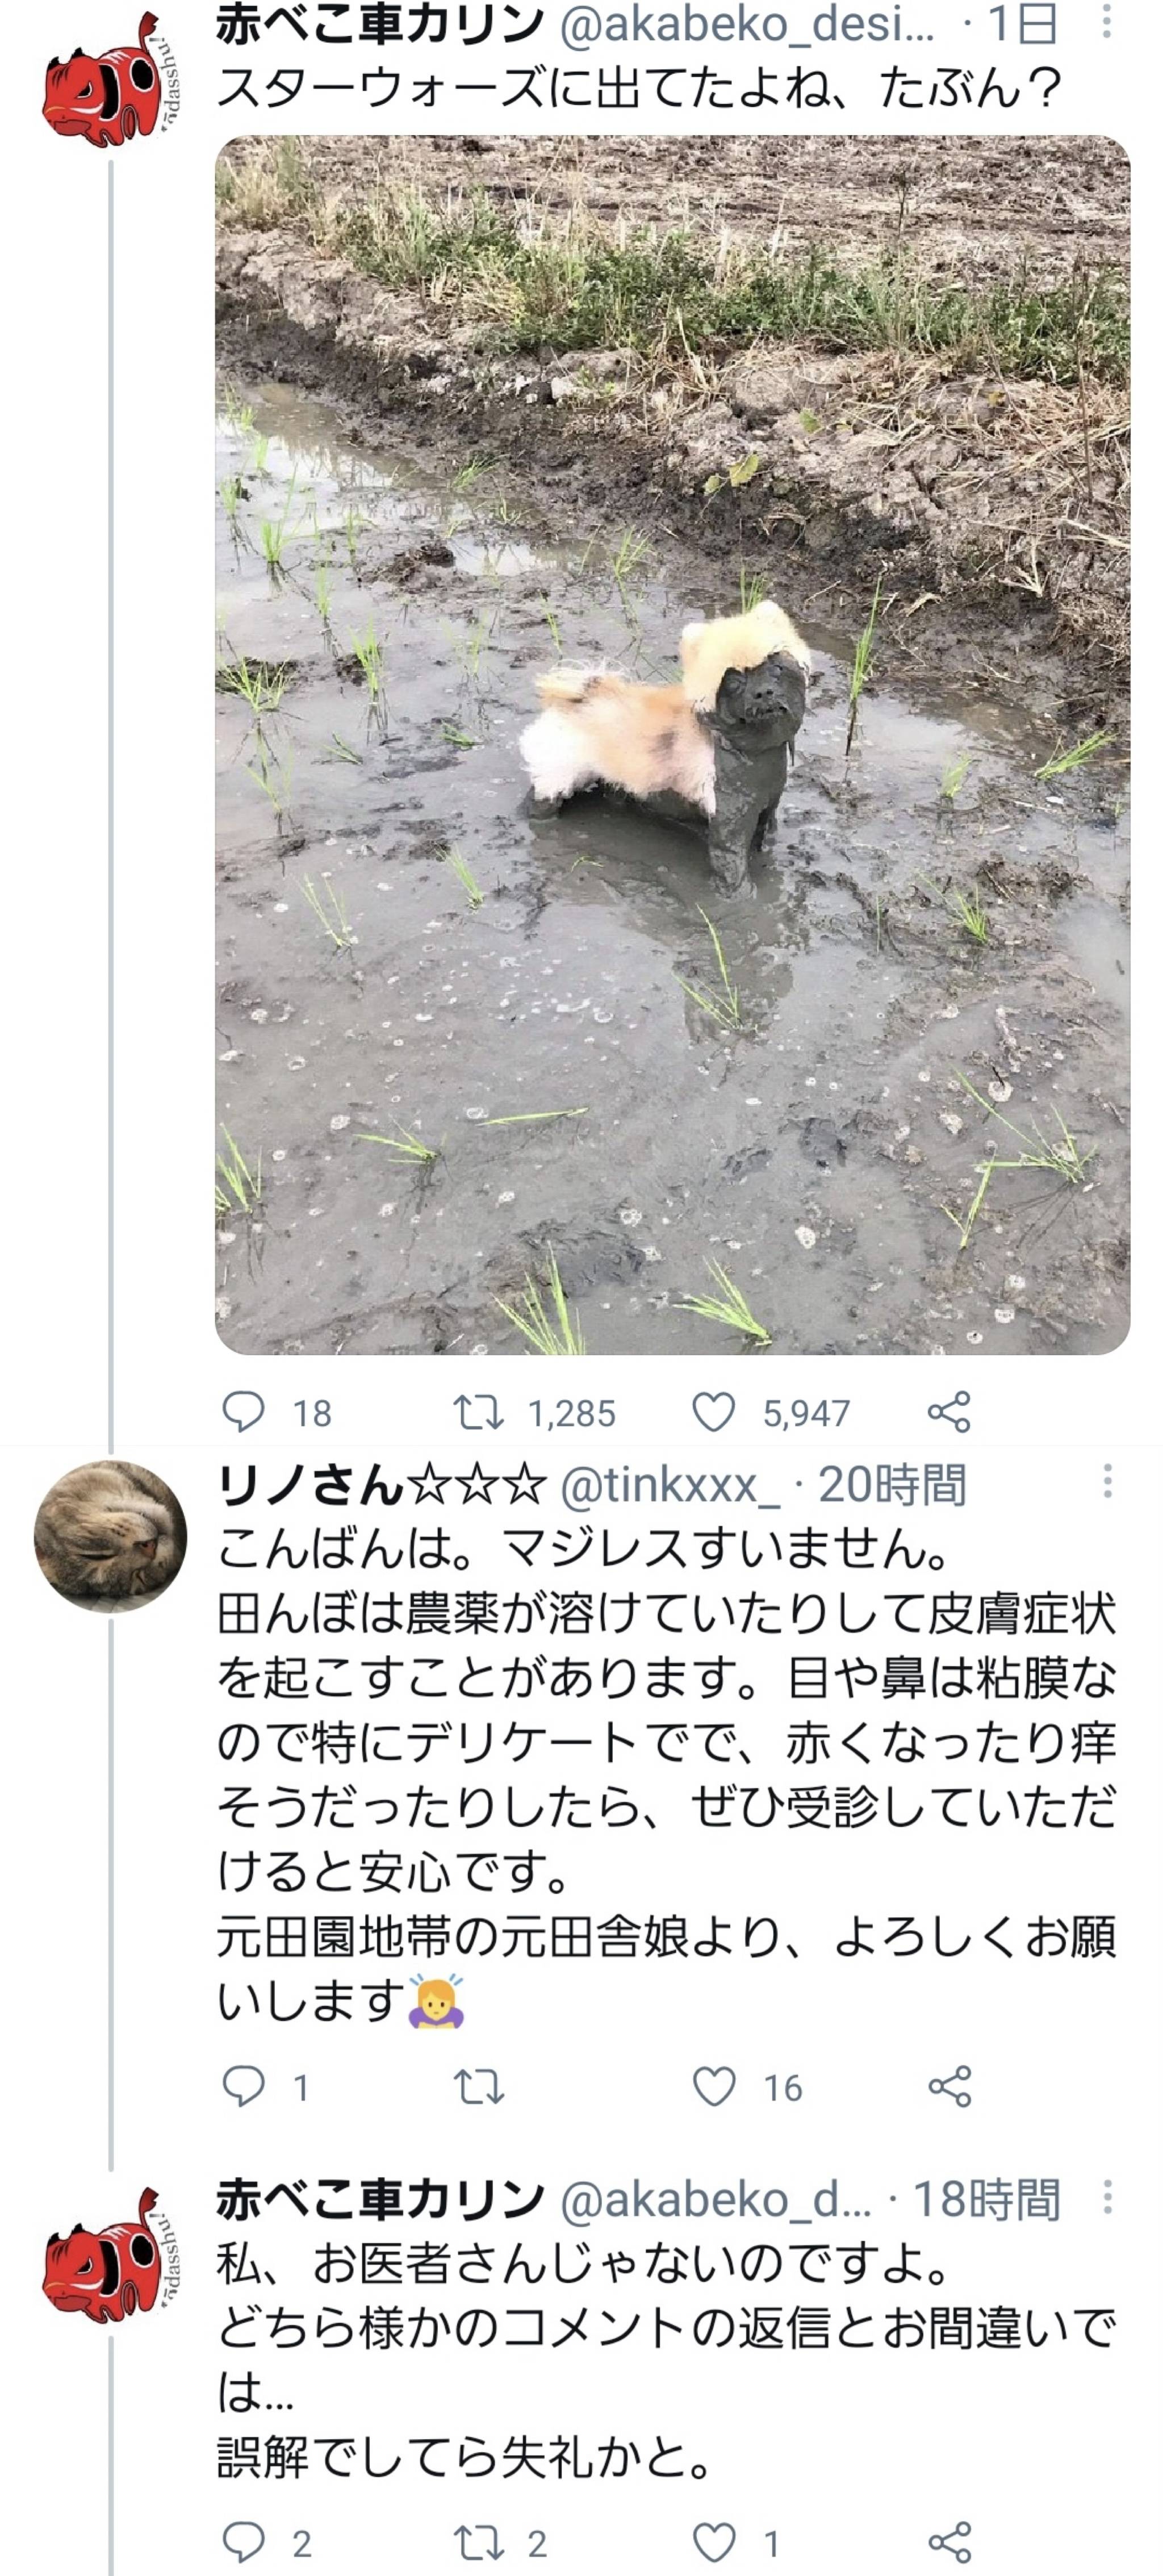
Task: Reply to リノさん's pesticide warning tweet
Action: tap(243, 2087)
